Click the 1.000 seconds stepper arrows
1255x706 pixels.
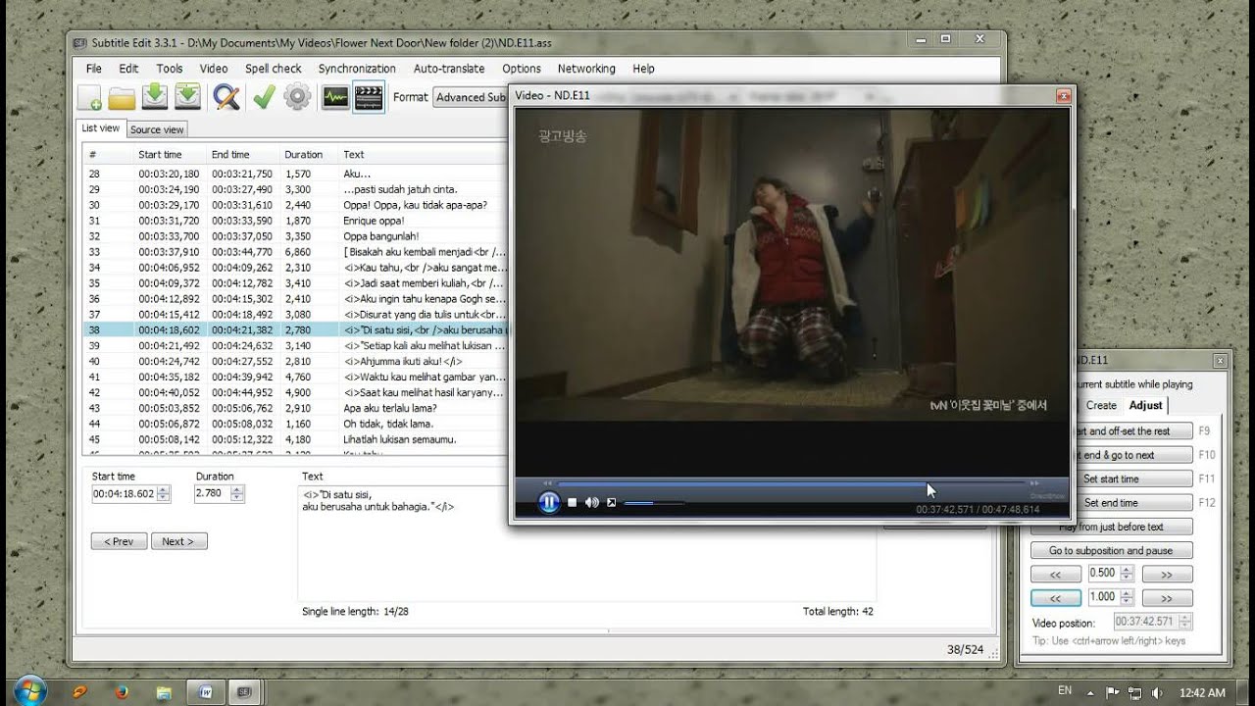coord(1127,597)
